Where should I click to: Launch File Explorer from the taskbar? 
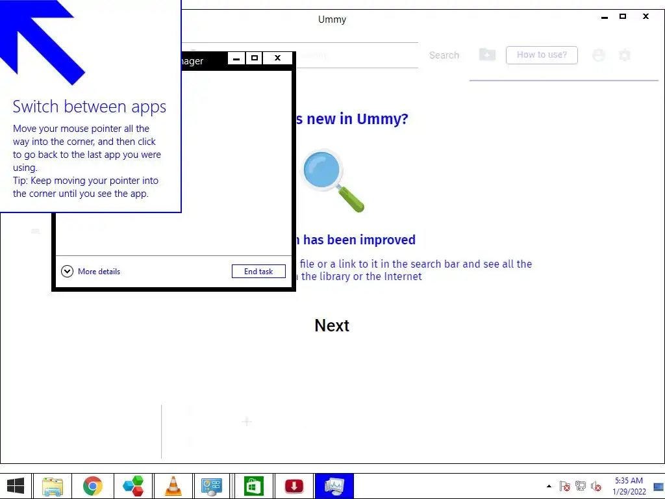coord(53,486)
